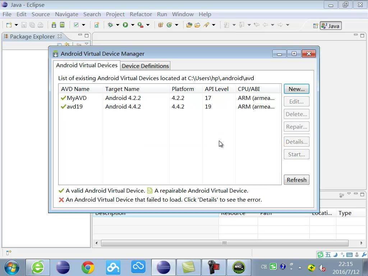368x276 pixels.
Task: Select the Java perspective button
Action: (x=331, y=26)
